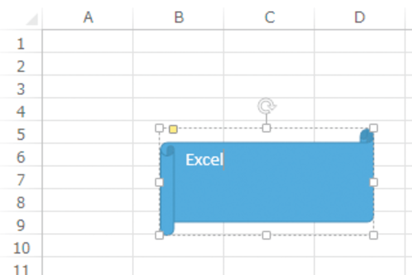Select column B header
This screenshot has height=275, width=412.
coord(179,18)
